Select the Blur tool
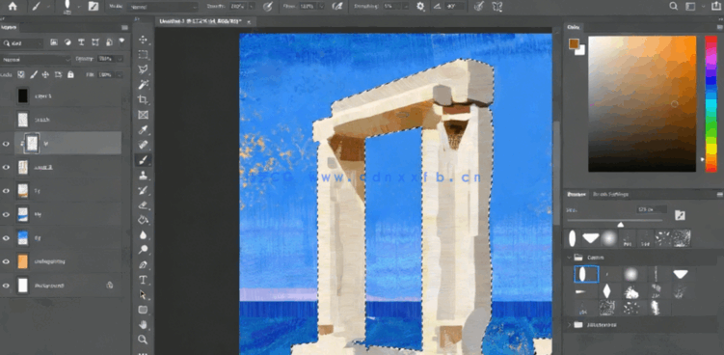This screenshot has height=355, width=724. pos(143,234)
